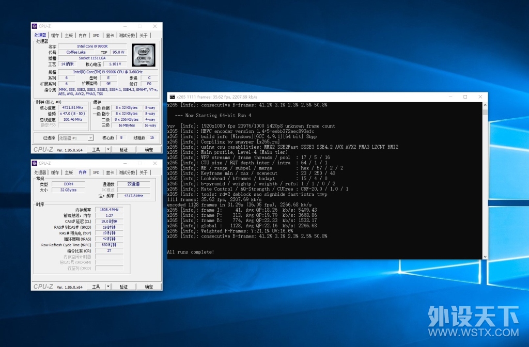Image resolution: width=529 pixels, height=347 pixels.
Task: Switch to 缓存 tab in top CPU-Z window
Action: coord(55,36)
